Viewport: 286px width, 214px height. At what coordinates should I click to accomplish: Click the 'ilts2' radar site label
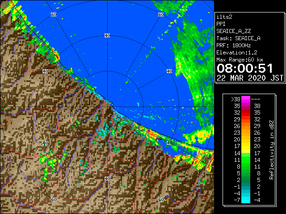[x=224, y=17]
